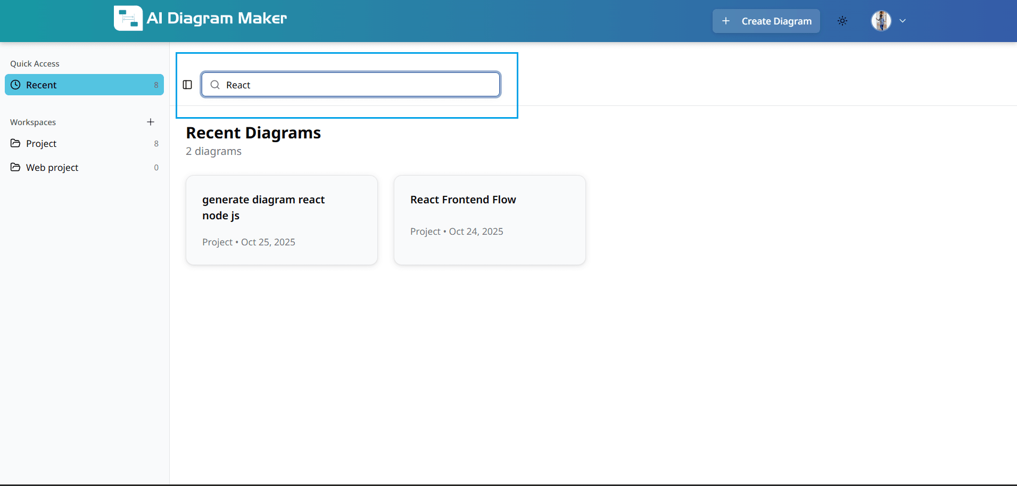Click inside the search input containing React
The width and height of the screenshot is (1017, 486).
[x=350, y=85]
